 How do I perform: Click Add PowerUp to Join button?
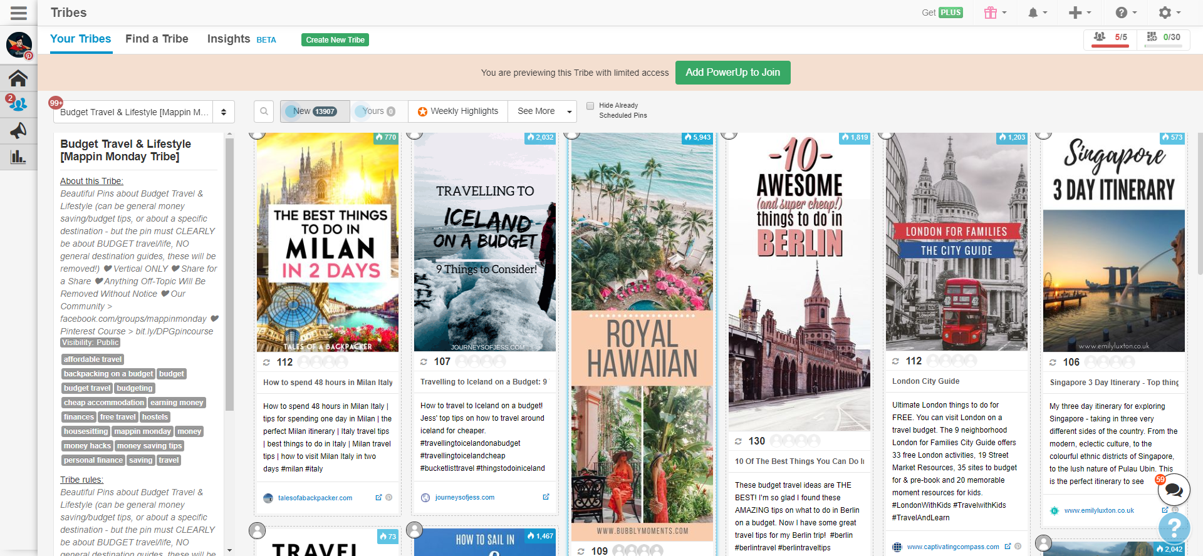[x=732, y=73]
